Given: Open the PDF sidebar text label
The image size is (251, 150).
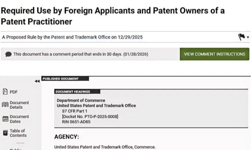Looking at the screenshot, I should (x=14, y=92).
